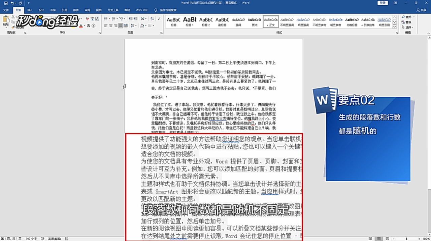Open the 开发工具 tab

pyautogui.click(x=113, y=10)
